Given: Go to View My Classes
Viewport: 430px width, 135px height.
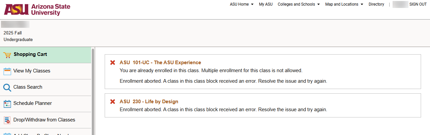Looking at the screenshot, I should 32,71.
